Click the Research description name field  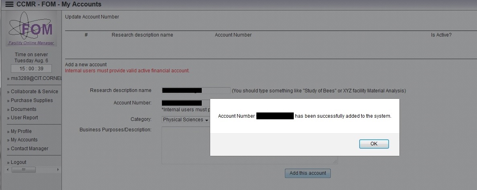pos(196,91)
